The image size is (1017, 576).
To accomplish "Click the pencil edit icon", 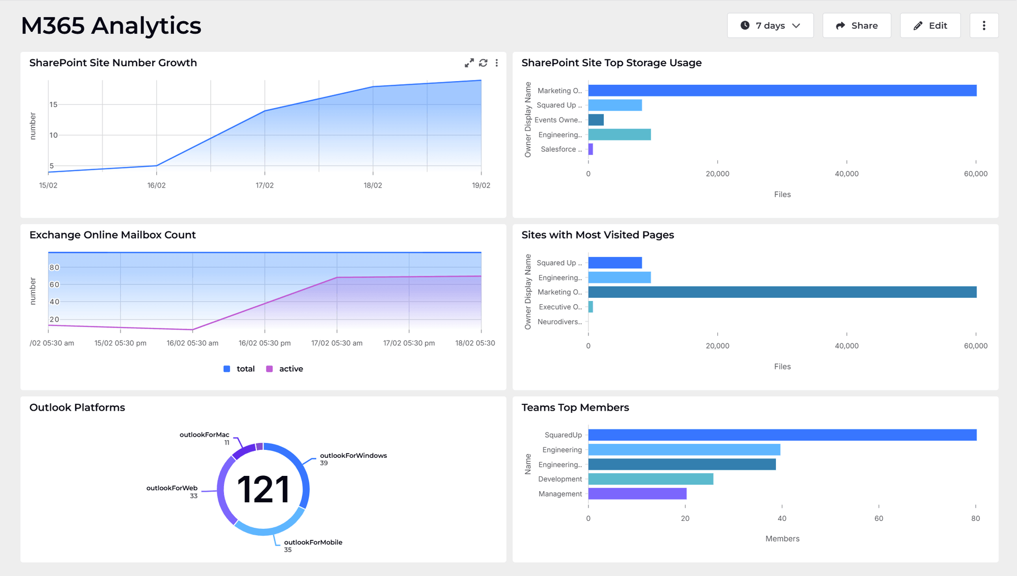I will 918,25.
